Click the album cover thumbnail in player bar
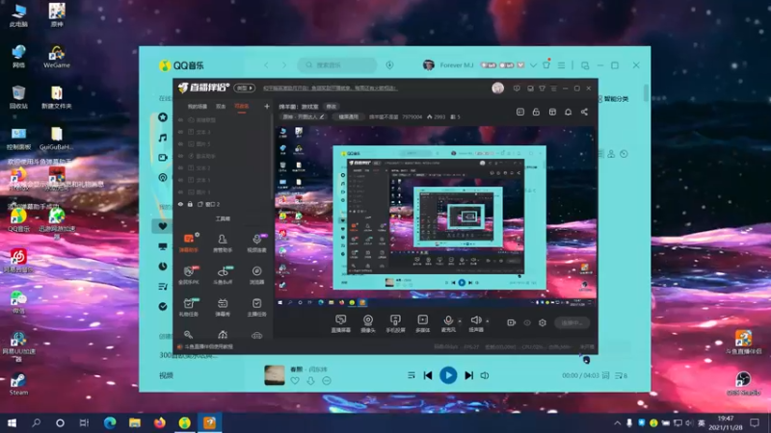771x433 pixels. (x=275, y=375)
